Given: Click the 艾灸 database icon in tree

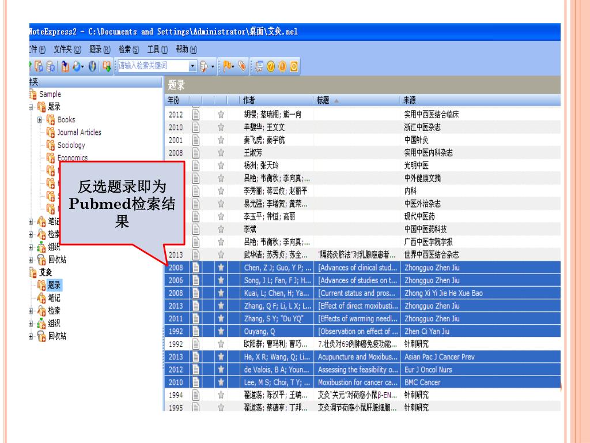Looking at the screenshot, I should pos(33,272).
